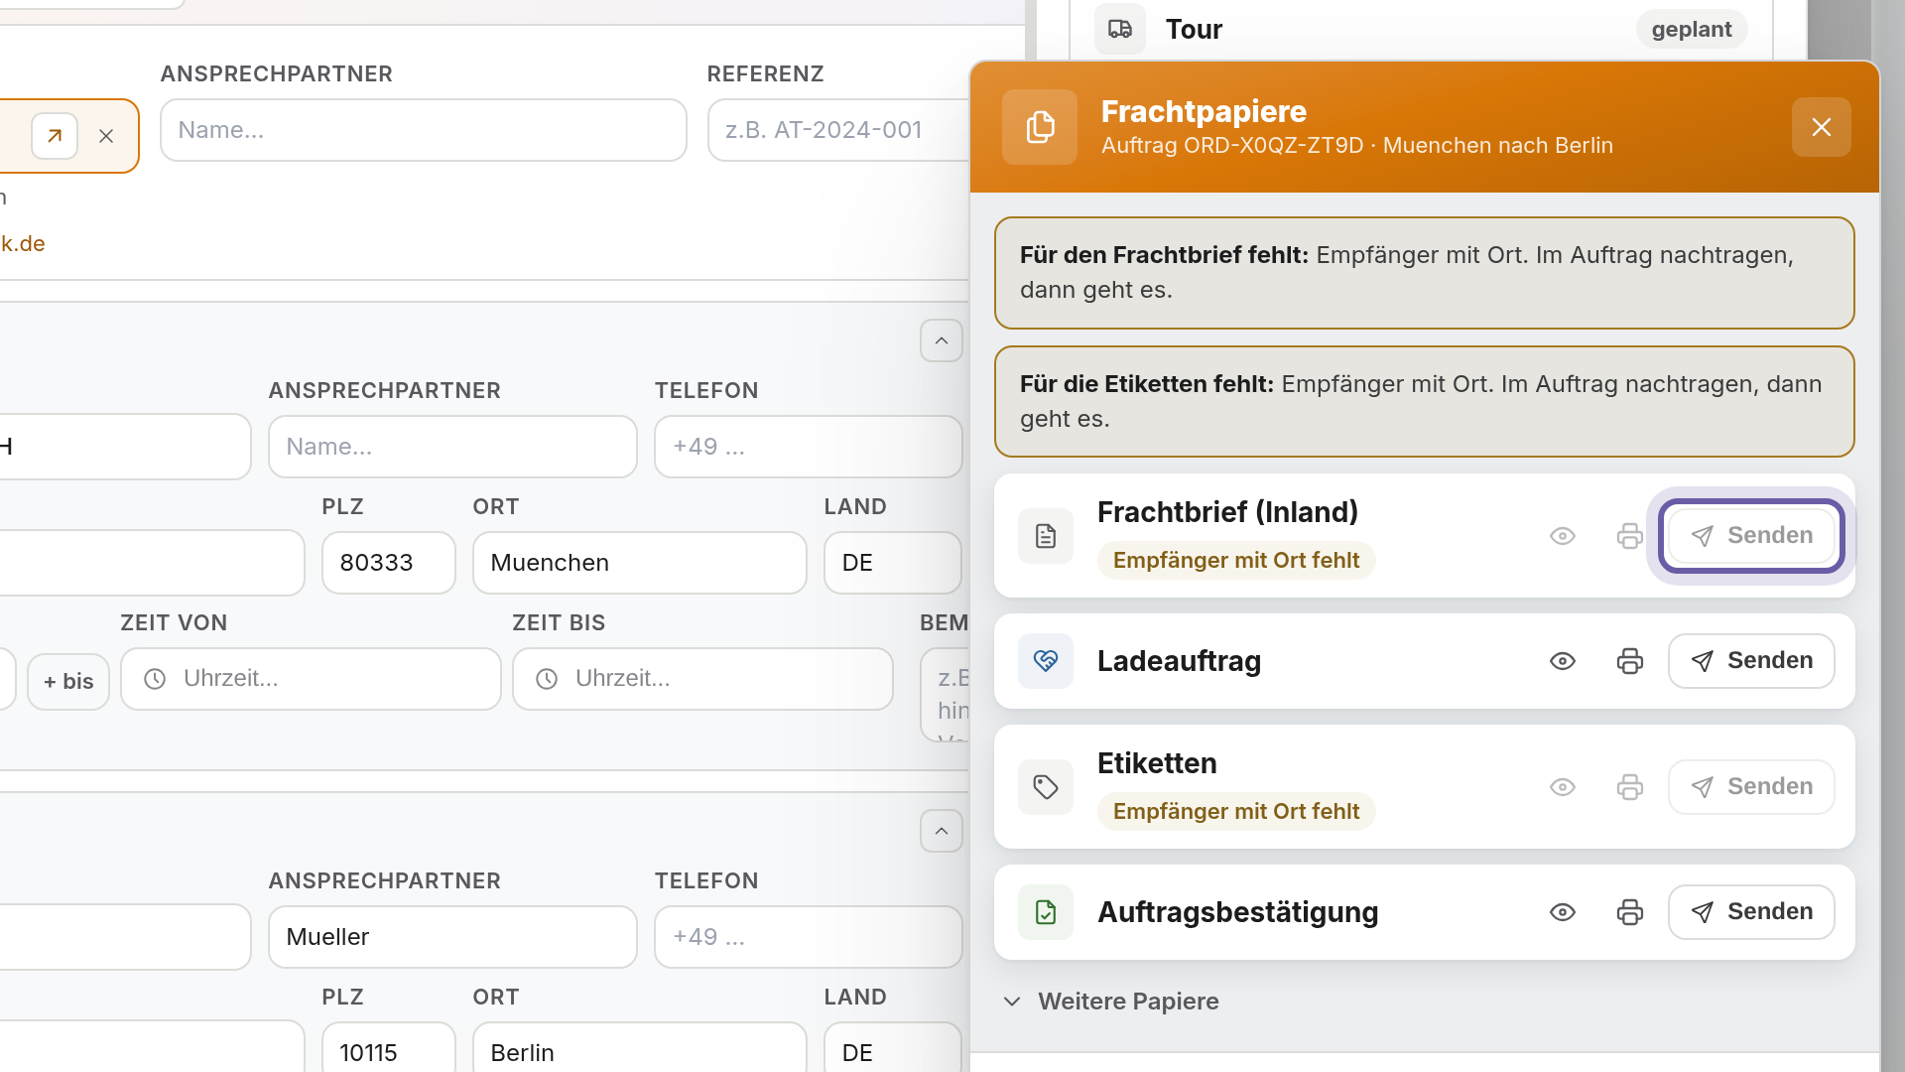Screen dimensions: 1905x1072
Task: Preview the Etiketten document
Action: 1563,787
